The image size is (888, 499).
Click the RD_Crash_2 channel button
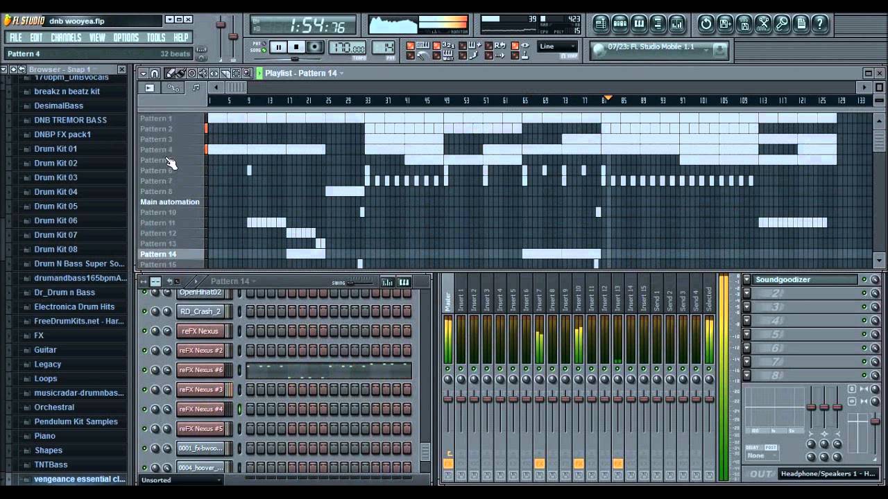click(x=200, y=311)
